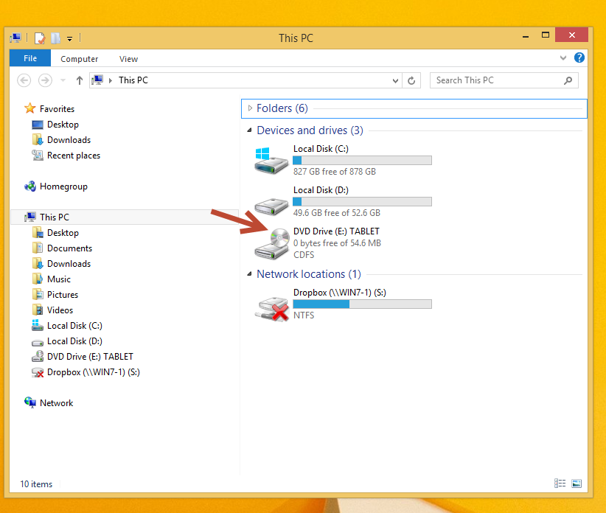The width and height of the screenshot is (606, 513).
Task: Click the Local Disk (C:) usage bar
Action: point(362,161)
